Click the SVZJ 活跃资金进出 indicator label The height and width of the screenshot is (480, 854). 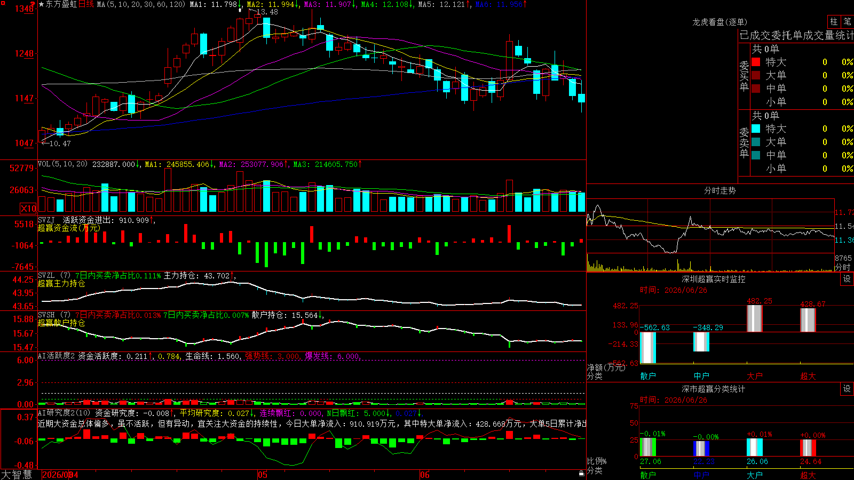click(x=75, y=220)
